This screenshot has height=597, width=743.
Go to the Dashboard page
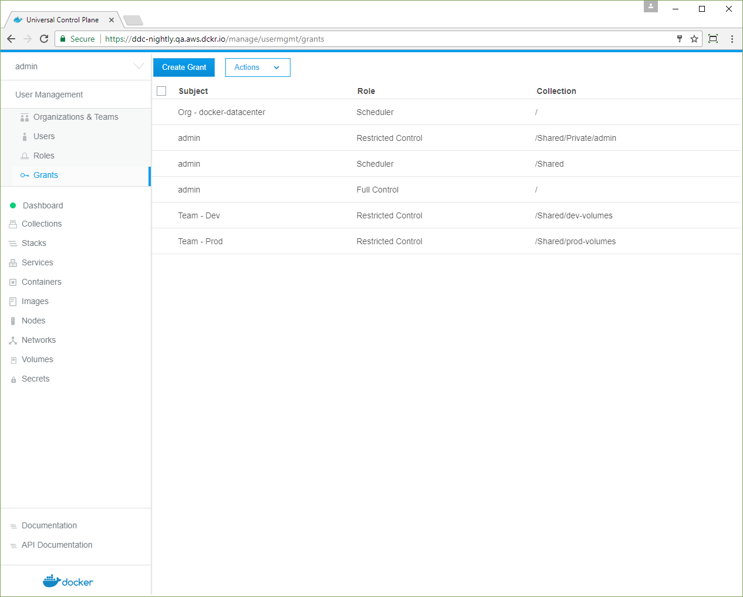[43, 205]
